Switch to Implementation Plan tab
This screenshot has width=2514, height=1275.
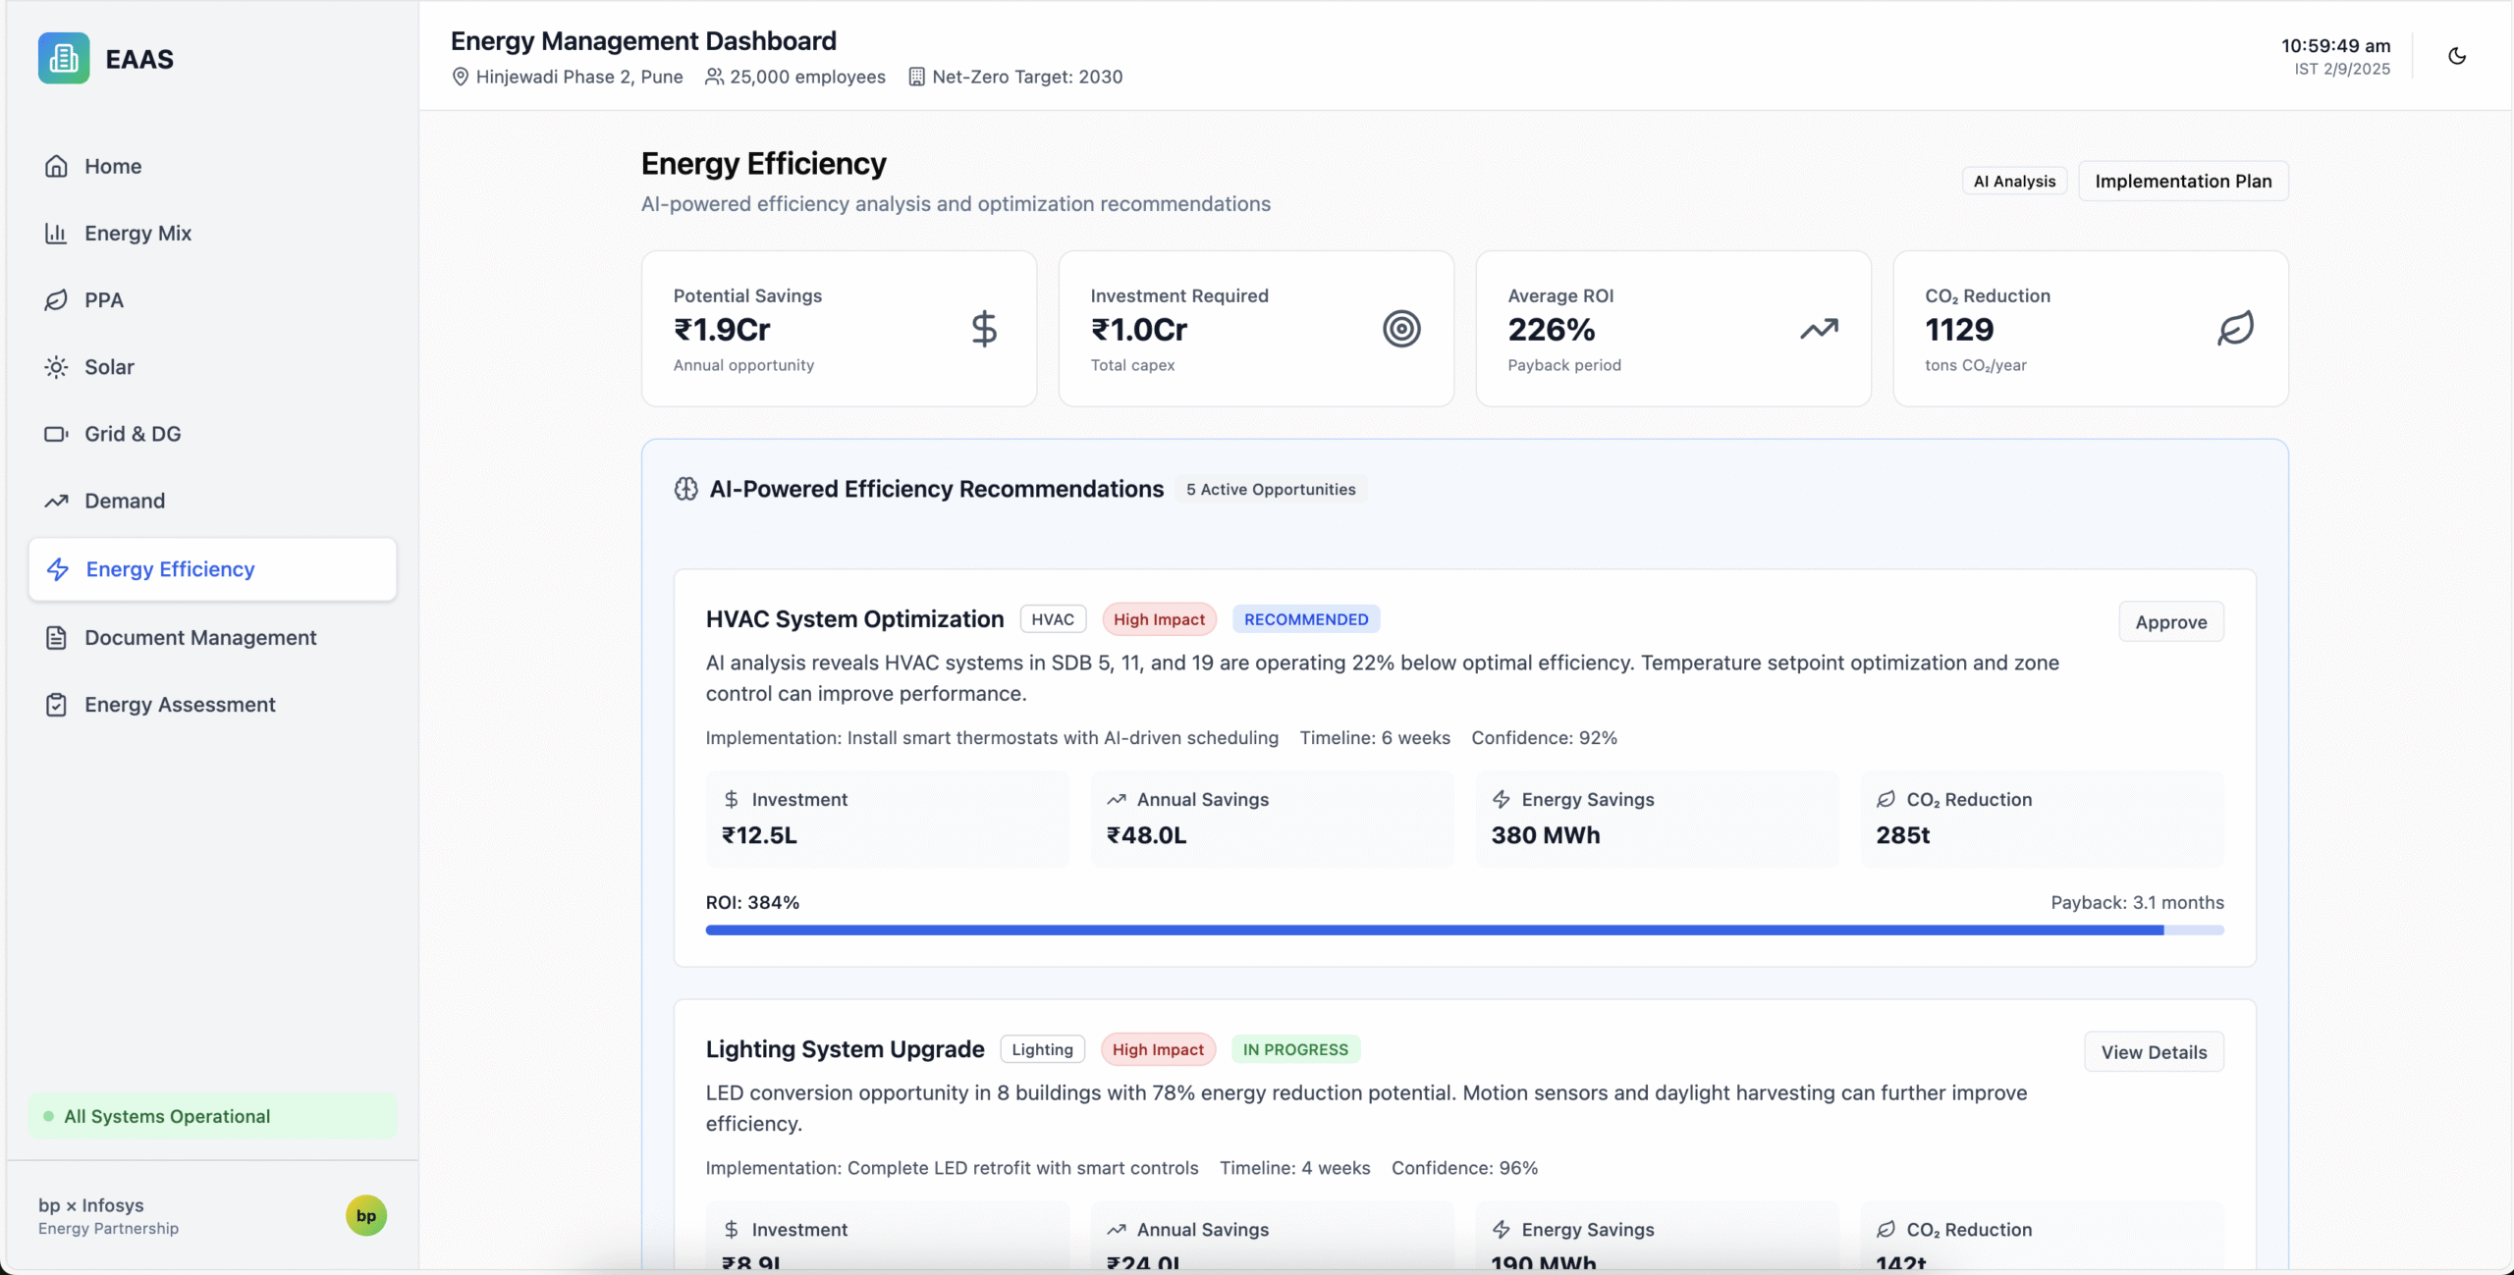click(x=2183, y=182)
